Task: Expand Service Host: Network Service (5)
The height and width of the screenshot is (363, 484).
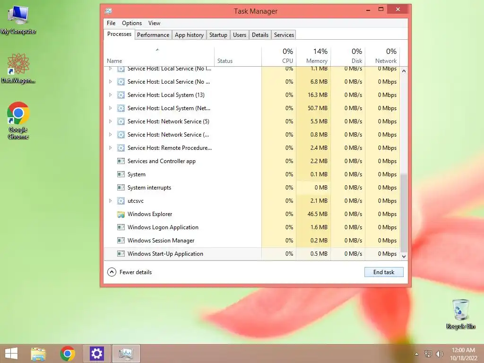Action: (x=110, y=121)
